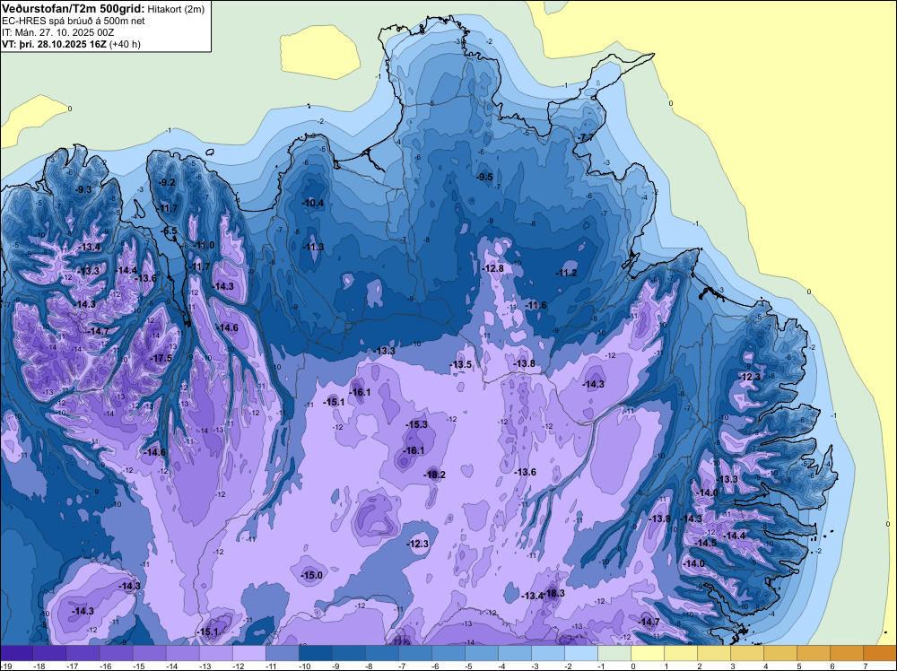Select legend swatch between -15 and -14
897x671 pixels.
pyautogui.click(x=149, y=653)
